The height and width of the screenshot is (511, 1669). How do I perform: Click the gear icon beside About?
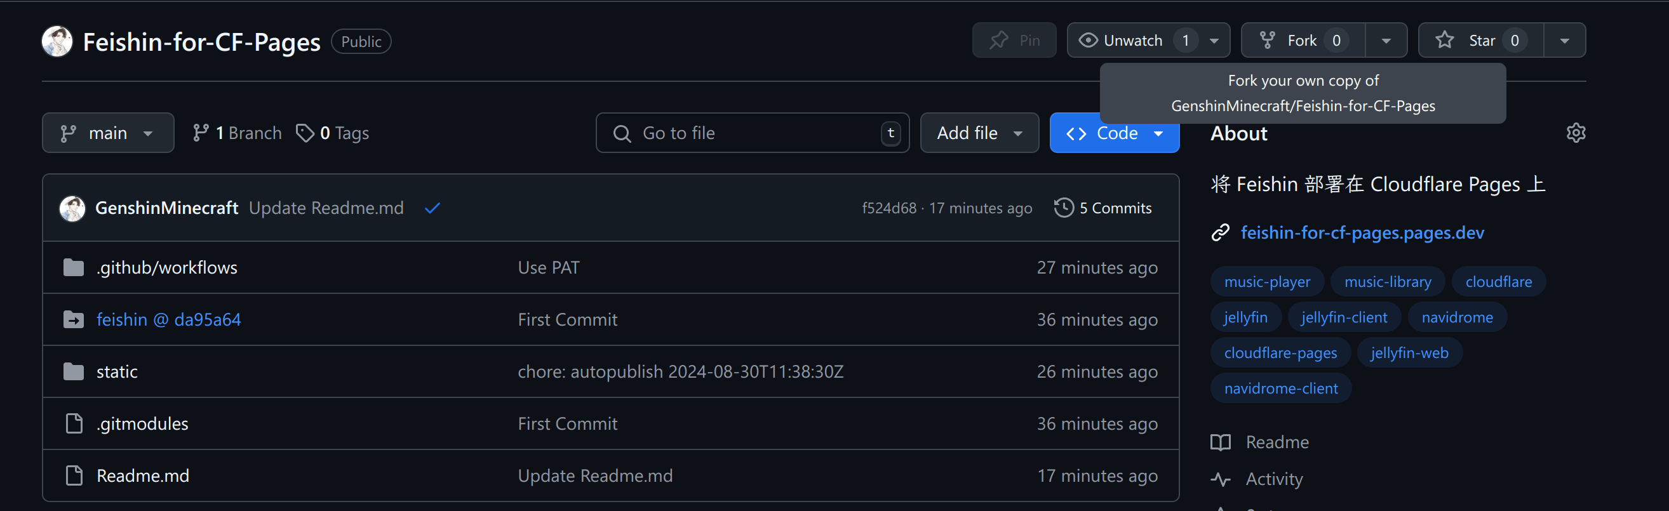[x=1575, y=133]
